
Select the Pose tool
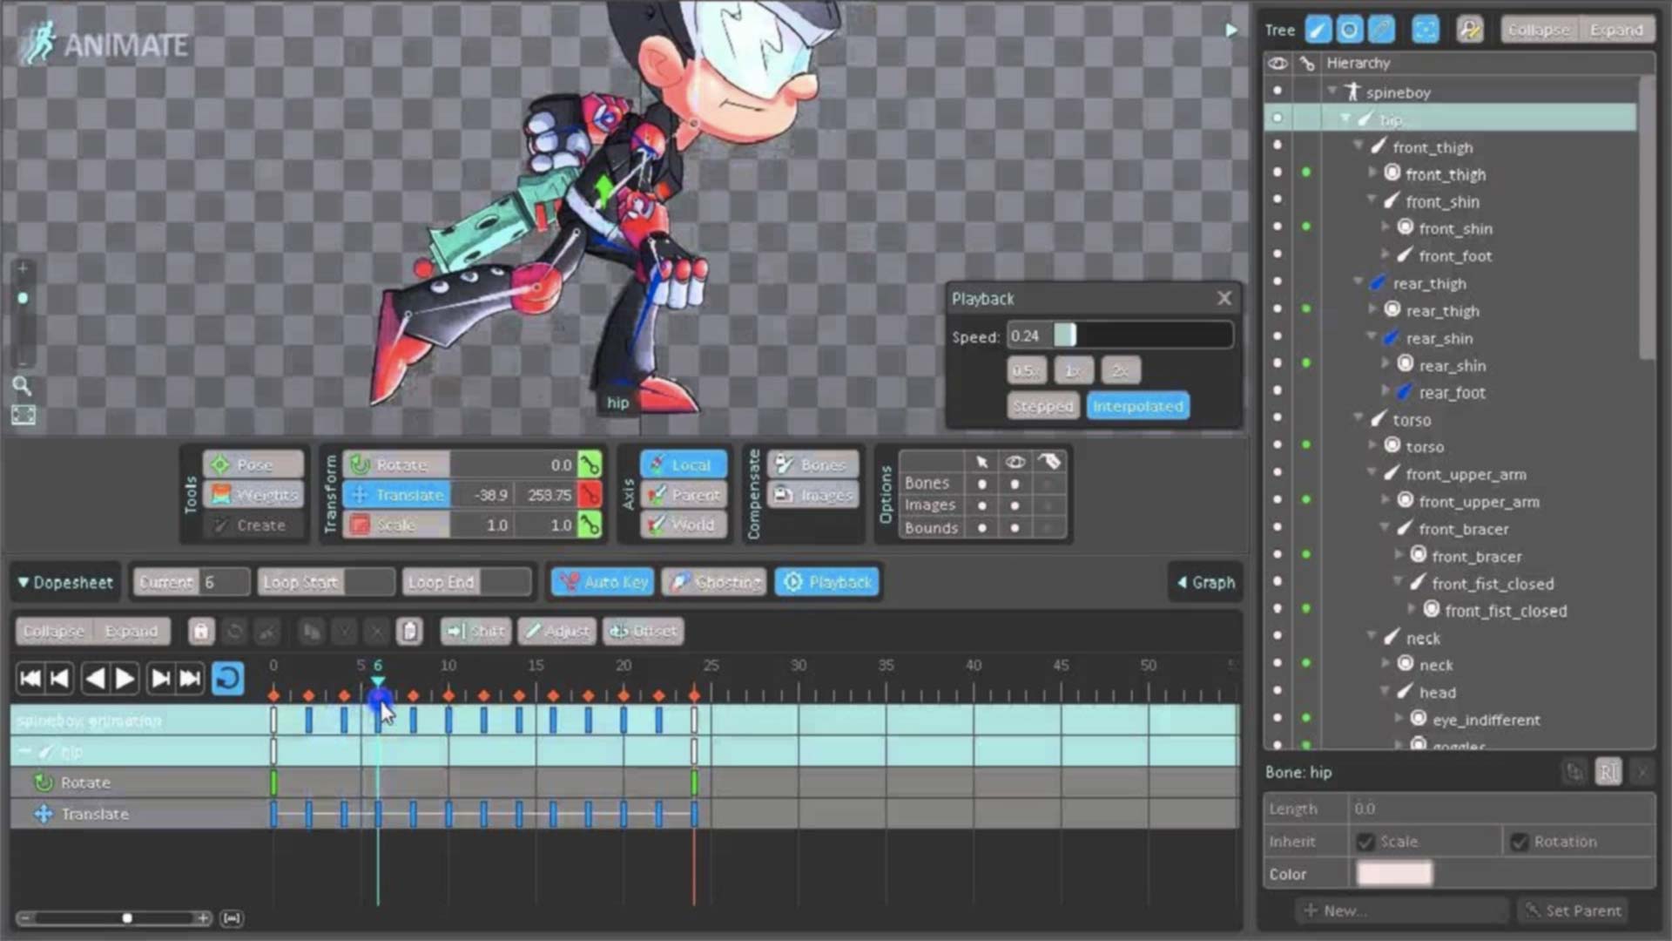pos(253,464)
